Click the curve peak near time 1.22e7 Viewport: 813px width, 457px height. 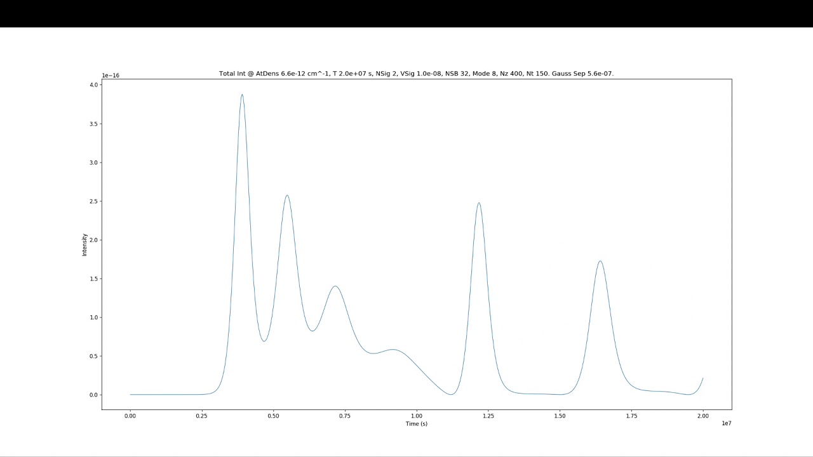point(479,203)
